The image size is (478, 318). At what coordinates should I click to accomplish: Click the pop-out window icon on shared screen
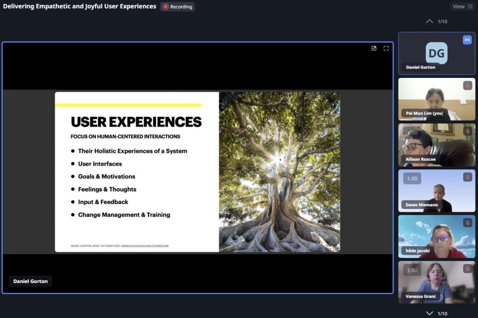click(374, 48)
